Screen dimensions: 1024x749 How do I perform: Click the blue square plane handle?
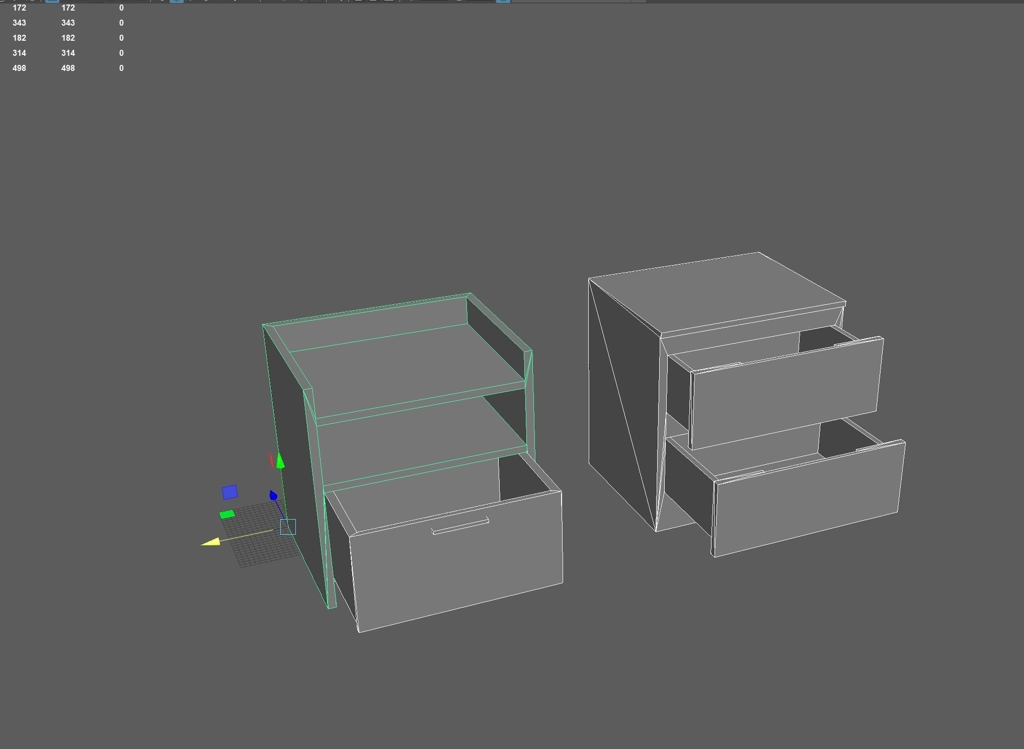tap(229, 492)
